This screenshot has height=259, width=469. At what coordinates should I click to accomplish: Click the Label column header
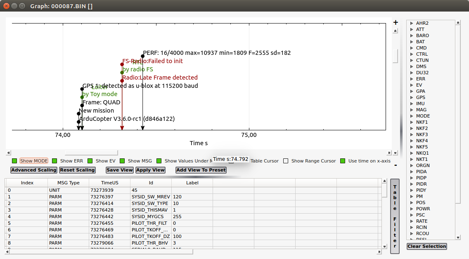point(192,183)
